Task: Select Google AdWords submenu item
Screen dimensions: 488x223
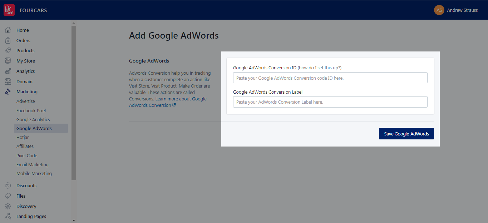Action: (41, 128)
